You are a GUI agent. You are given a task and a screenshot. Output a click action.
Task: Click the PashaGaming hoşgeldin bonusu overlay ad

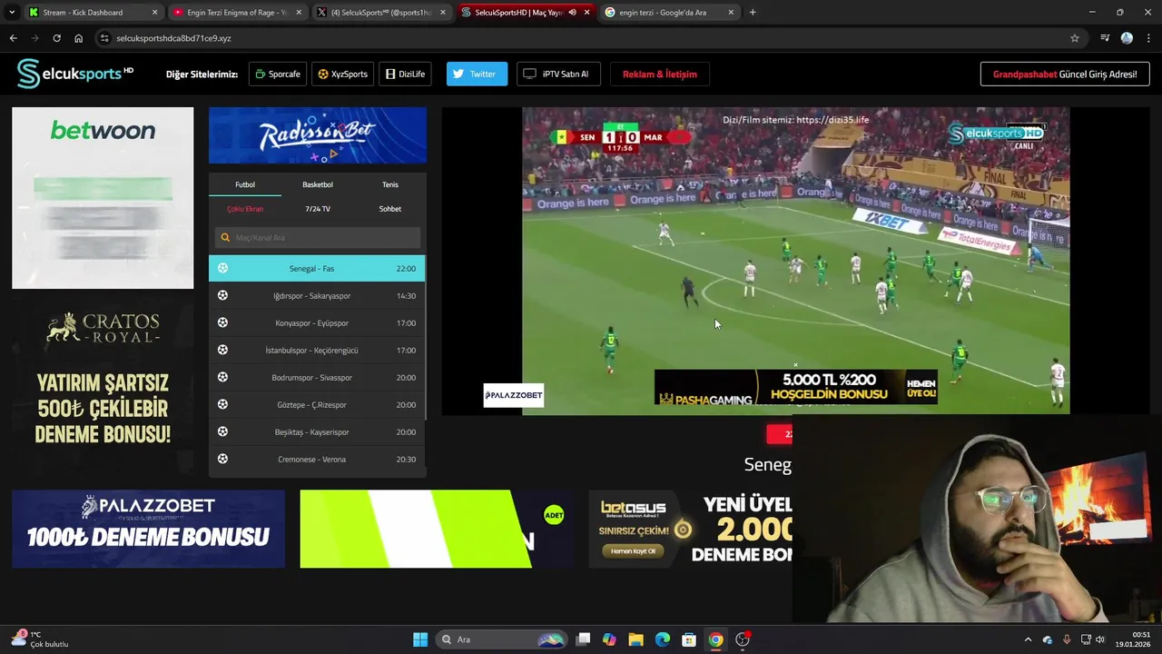795,387
